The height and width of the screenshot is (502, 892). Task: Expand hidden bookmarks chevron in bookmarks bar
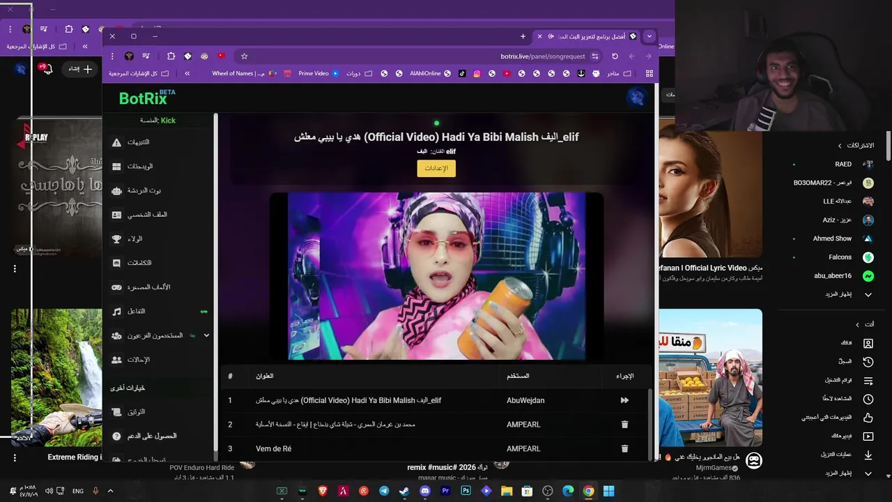[x=187, y=73]
